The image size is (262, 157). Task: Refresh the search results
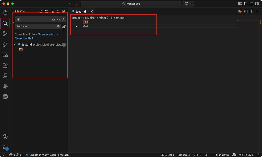(41, 12)
